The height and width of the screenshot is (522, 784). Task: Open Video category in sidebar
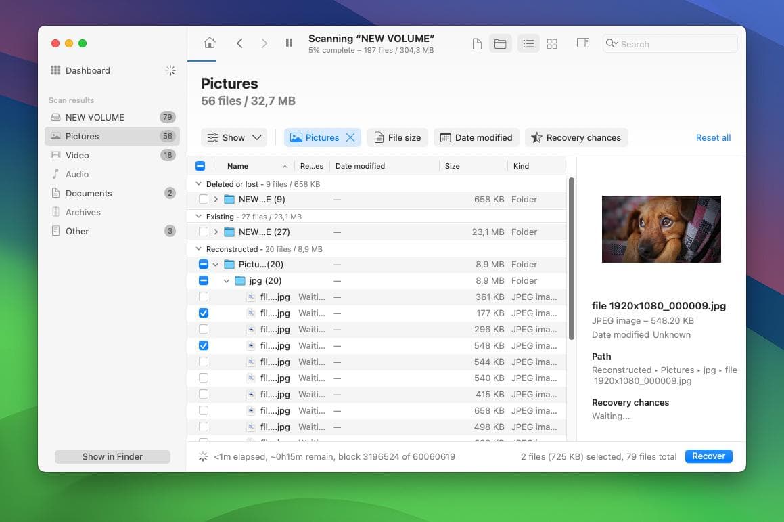pyautogui.click(x=112, y=155)
